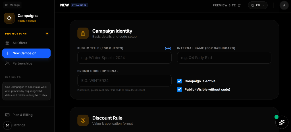Image resolution: width=291 pixels, height=132 pixels.
Task: Click the promo code helper text
Action: tap(111, 90)
